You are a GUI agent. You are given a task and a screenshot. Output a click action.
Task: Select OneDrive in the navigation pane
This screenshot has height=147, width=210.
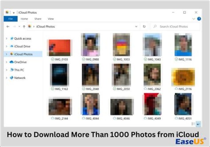[x=20, y=62]
